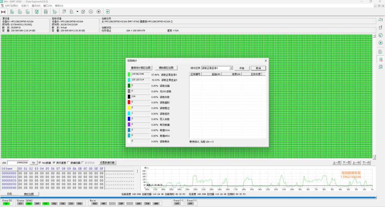Enable the 数据扫描 checkbox
This screenshot has height=207, width=385.
tap(68, 163)
